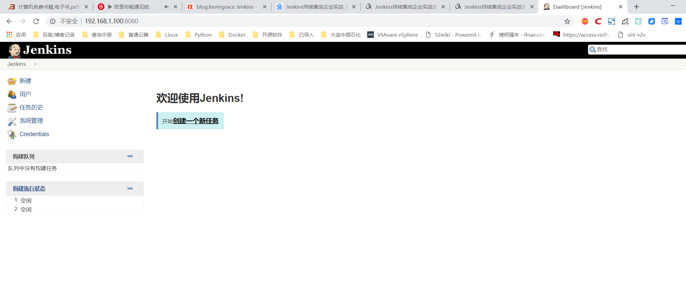The image size is (686, 291).
Task: Open the 查询手册 bookmark folder
Action: click(x=97, y=35)
